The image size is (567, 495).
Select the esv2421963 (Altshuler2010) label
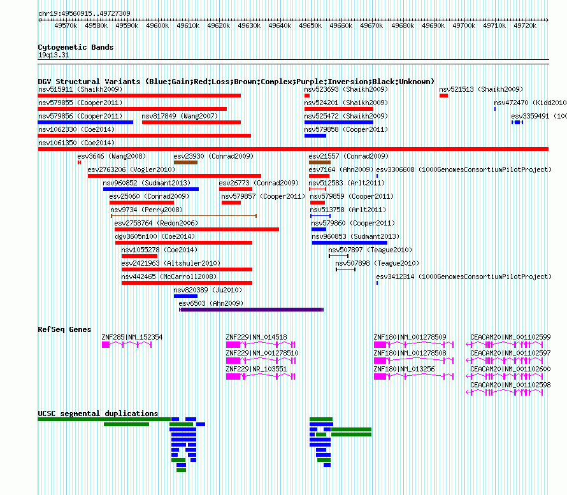pos(171,263)
